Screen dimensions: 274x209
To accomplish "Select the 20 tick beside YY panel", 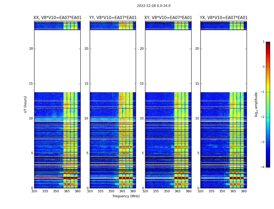I will pyautogui.click(x=86, y=49).
